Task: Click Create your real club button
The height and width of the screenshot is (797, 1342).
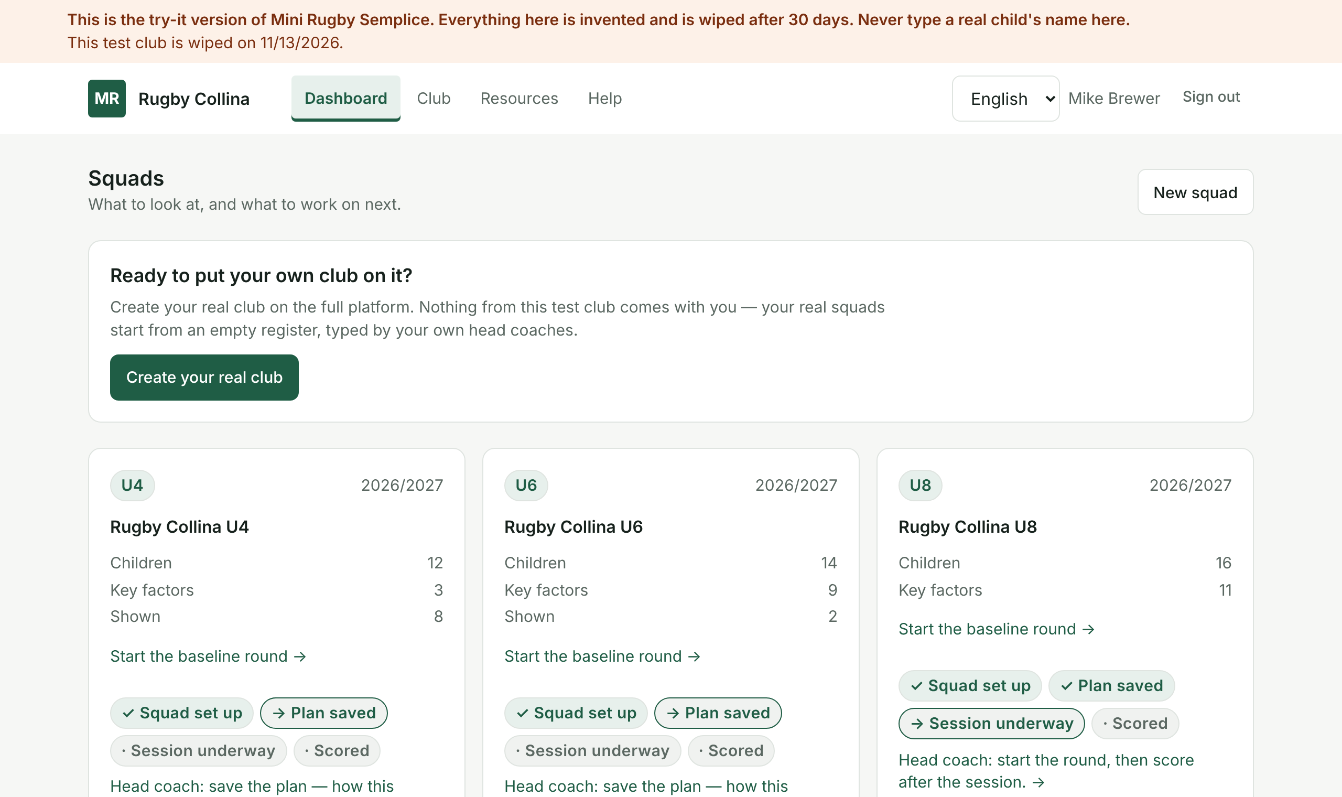Action: tap(204, 377)
